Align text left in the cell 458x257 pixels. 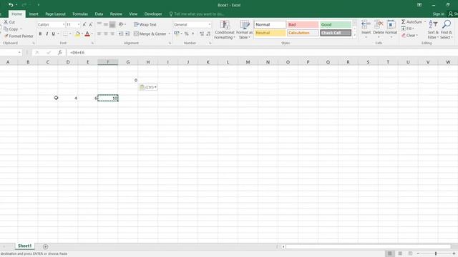coord(99,34)
